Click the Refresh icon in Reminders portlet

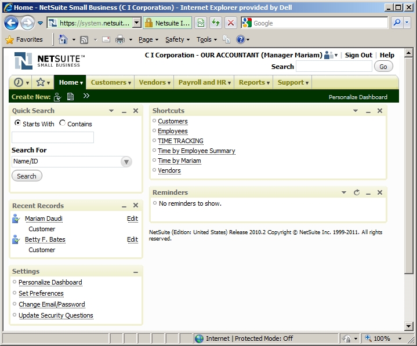click(x=357, y=192)
